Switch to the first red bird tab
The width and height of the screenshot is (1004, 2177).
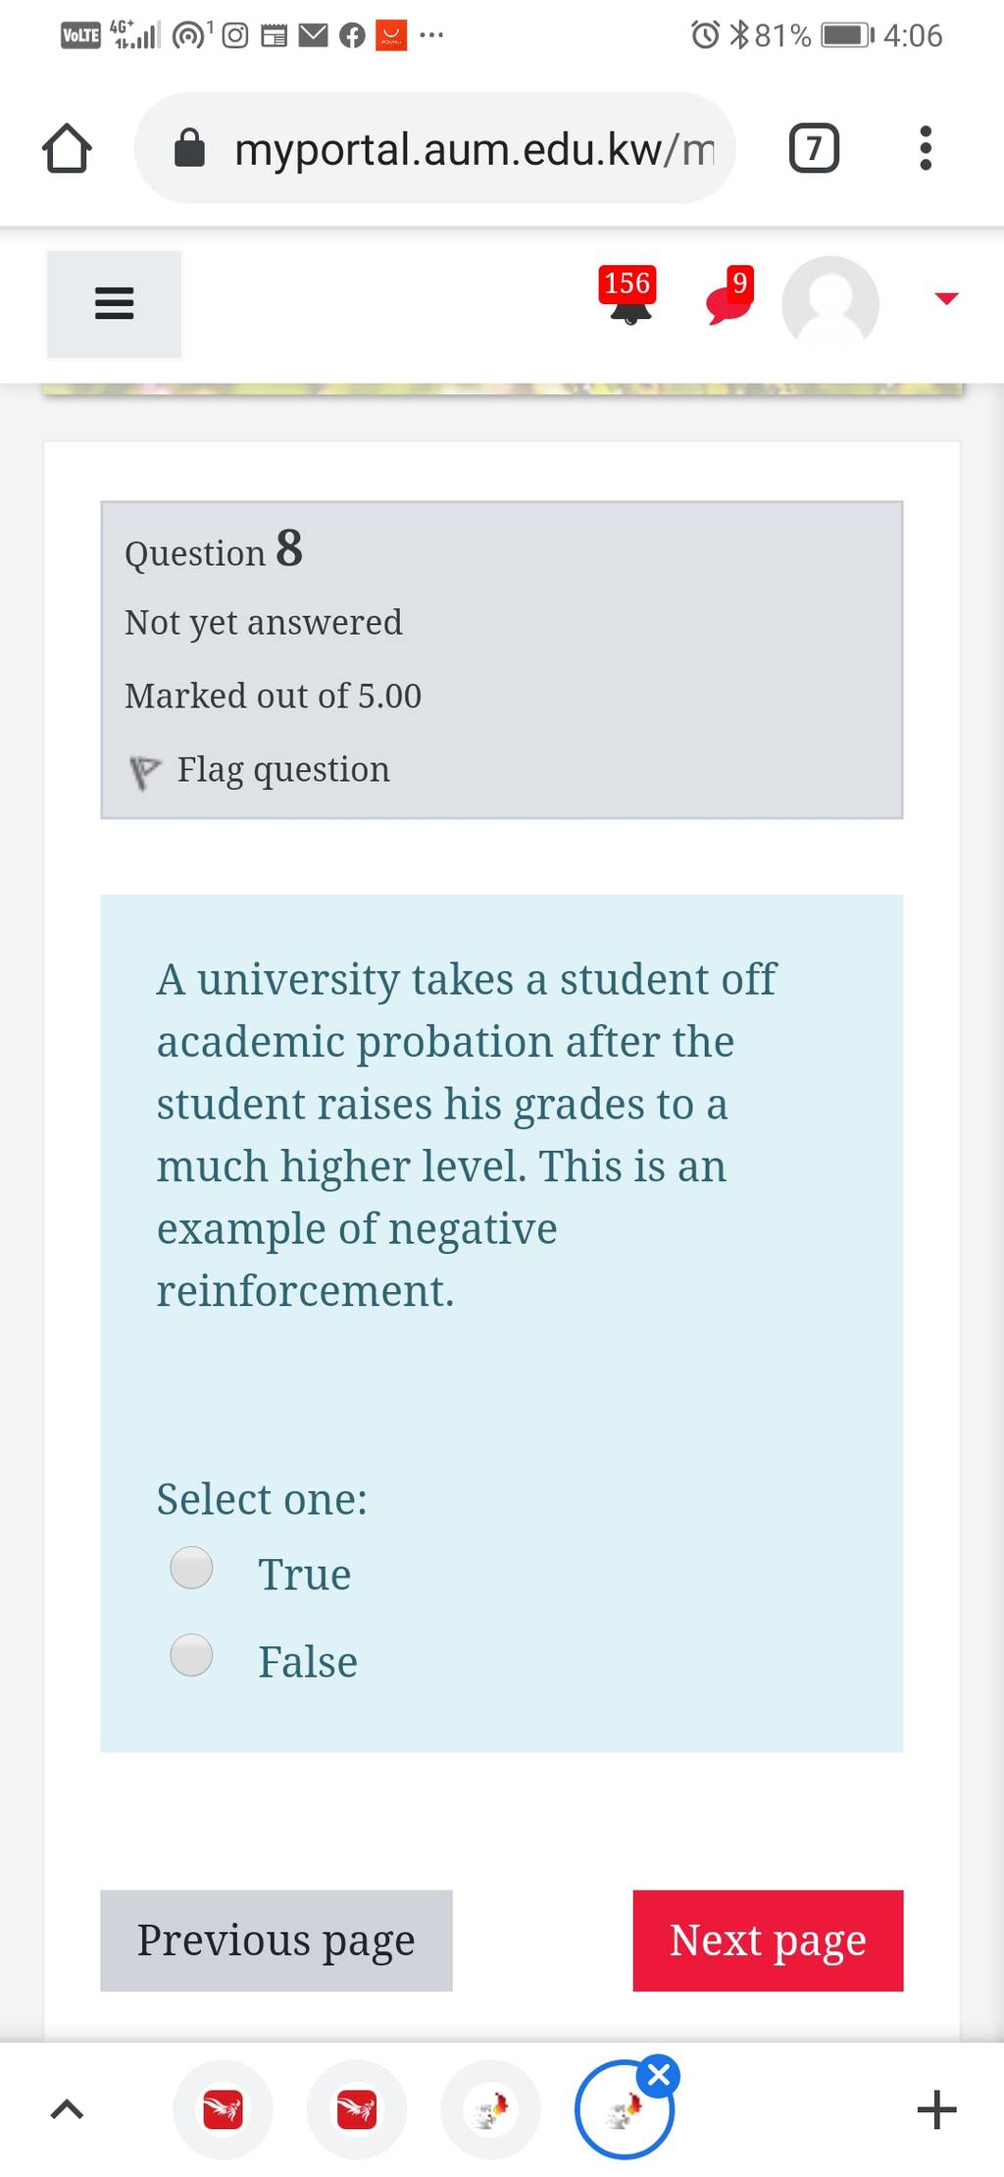point(223,2109)
